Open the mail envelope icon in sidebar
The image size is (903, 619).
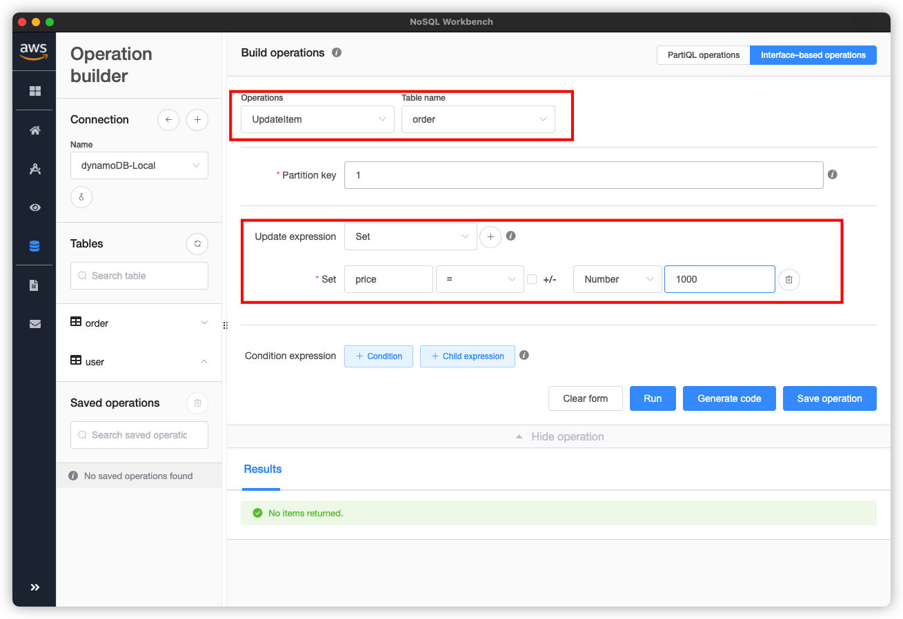(34, 323)
